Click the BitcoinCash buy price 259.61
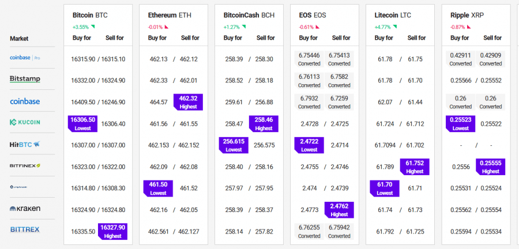Image resolution: width=519 pixels, height=249 pixels. 234,102
